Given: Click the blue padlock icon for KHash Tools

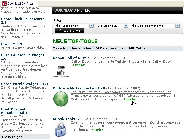Looking at the screenshot, I should 61,129.
